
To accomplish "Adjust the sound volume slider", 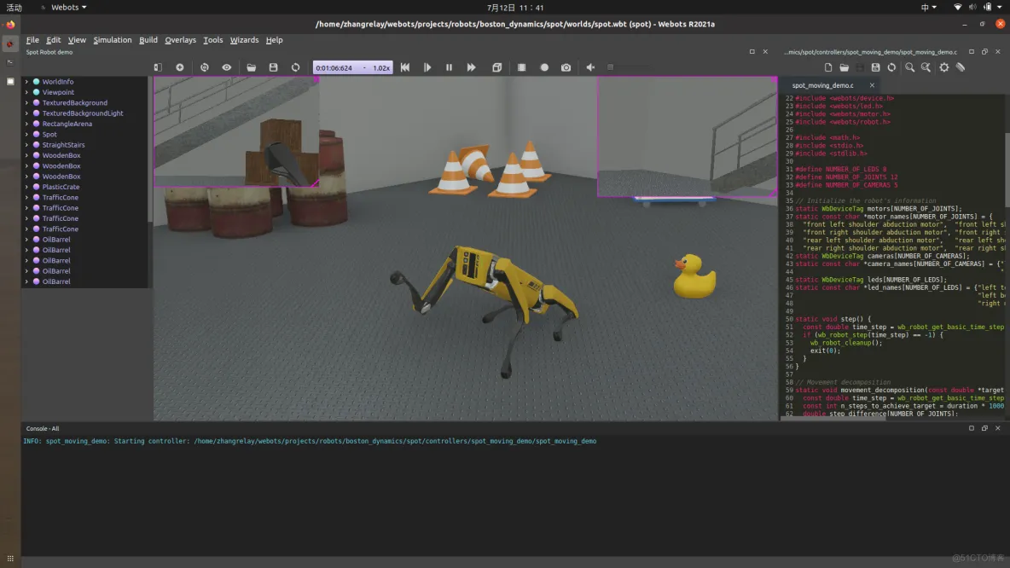I will click(x=627, y=67).
